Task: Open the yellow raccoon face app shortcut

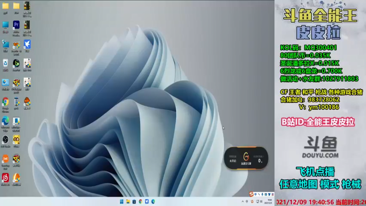Action: pyautogui.click(x=16, y=140)
